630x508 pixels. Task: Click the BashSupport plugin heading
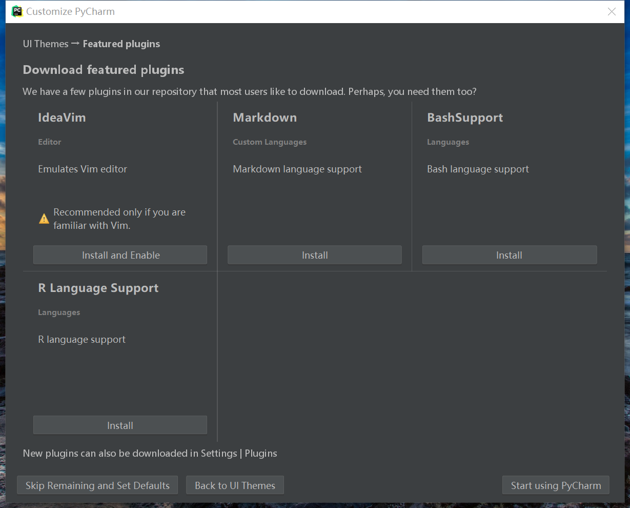[465, 118]
